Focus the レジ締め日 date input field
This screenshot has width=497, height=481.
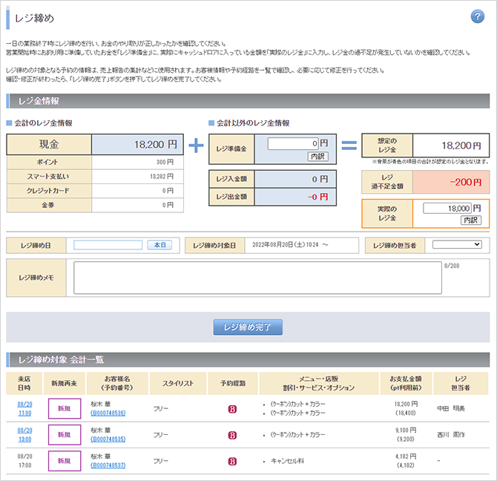coord(108,245)
